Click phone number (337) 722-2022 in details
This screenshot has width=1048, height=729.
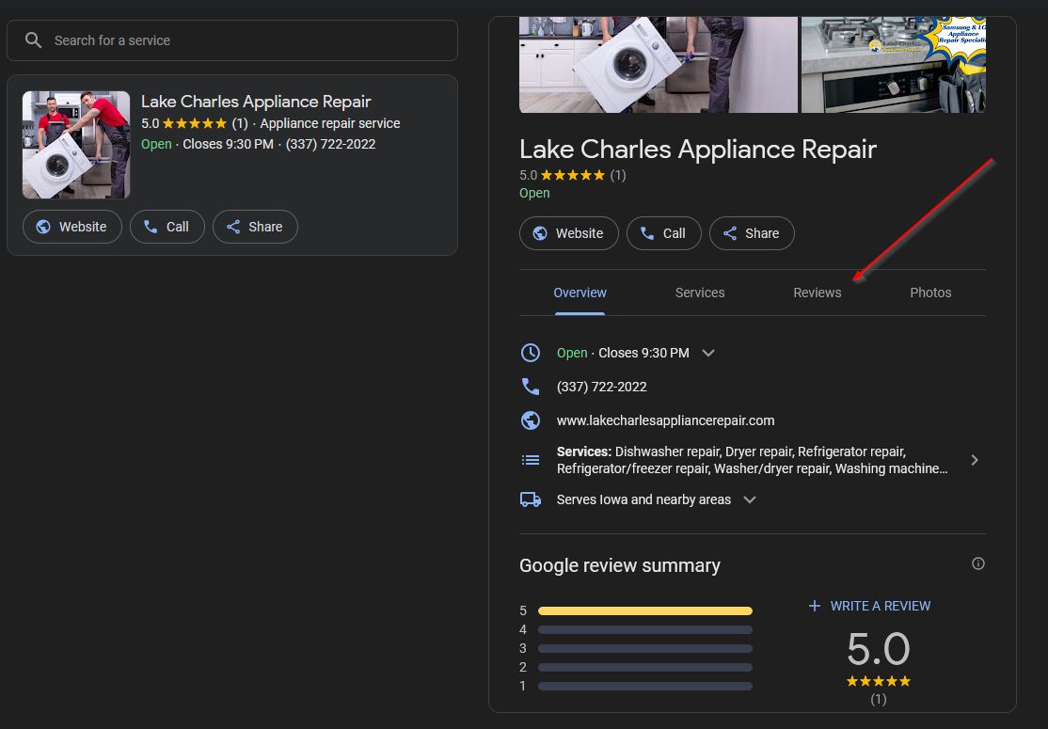[x=601, y=387]
